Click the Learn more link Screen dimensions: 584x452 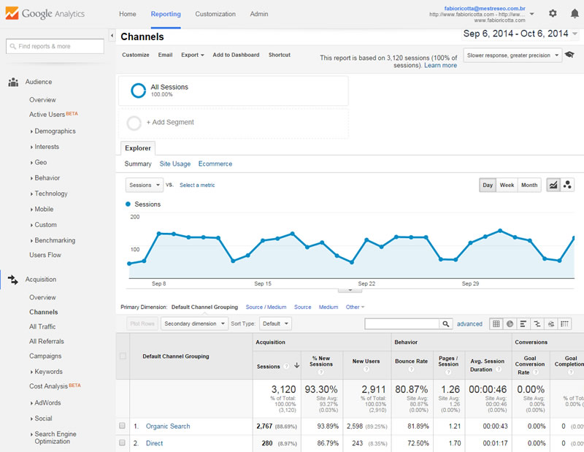[x=441, y=65]
